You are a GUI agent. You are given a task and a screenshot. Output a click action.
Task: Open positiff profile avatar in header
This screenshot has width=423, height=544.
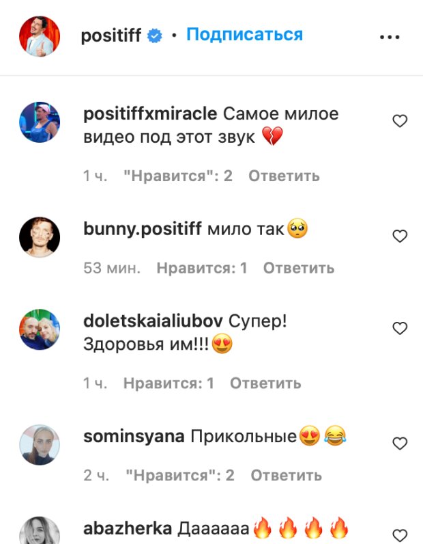(x=40, y=36)
